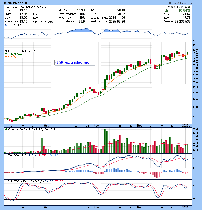Screen dimensions: 202x210
Task: Click the tallest green volume bar in November
Action: pyautogui.click(x=105, y=141)
